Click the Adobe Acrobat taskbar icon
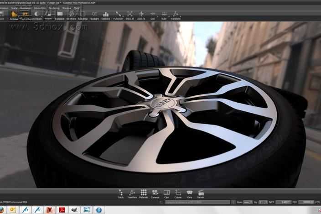321x214 pixels. click(62, 210)
